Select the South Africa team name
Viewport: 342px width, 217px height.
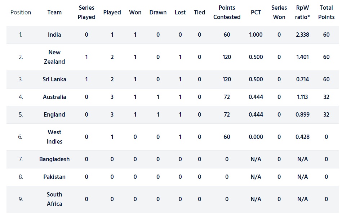tap(54, 199)
